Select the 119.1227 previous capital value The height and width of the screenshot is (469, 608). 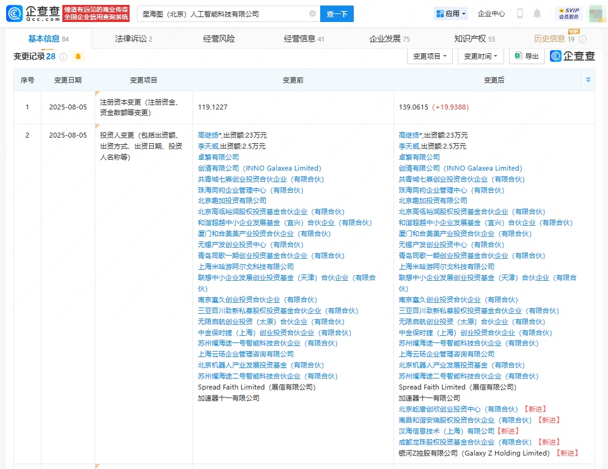(213, 107)
